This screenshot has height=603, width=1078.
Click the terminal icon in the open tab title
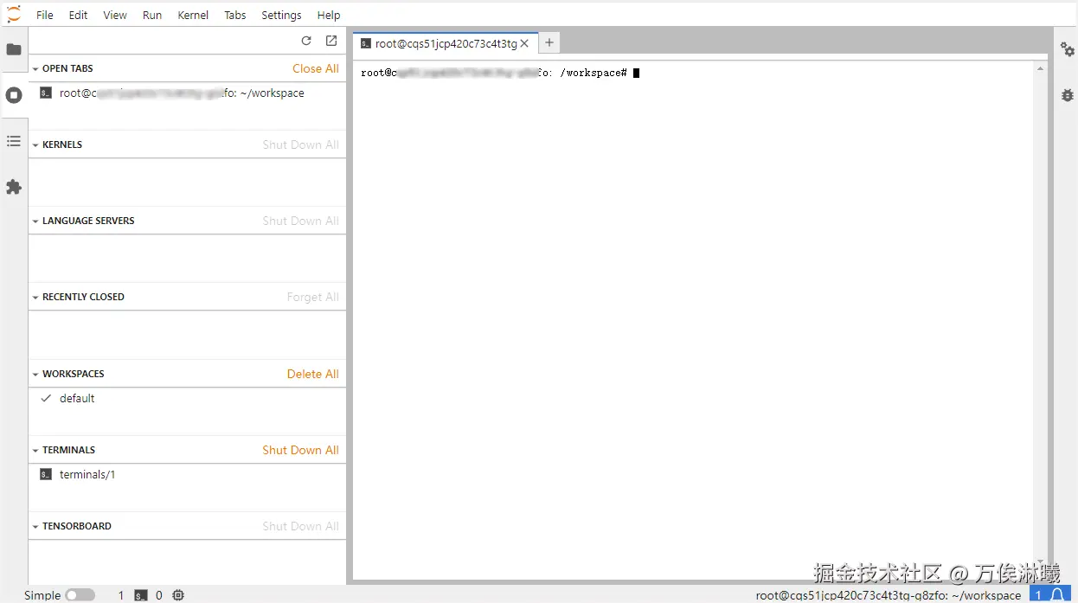366,43
